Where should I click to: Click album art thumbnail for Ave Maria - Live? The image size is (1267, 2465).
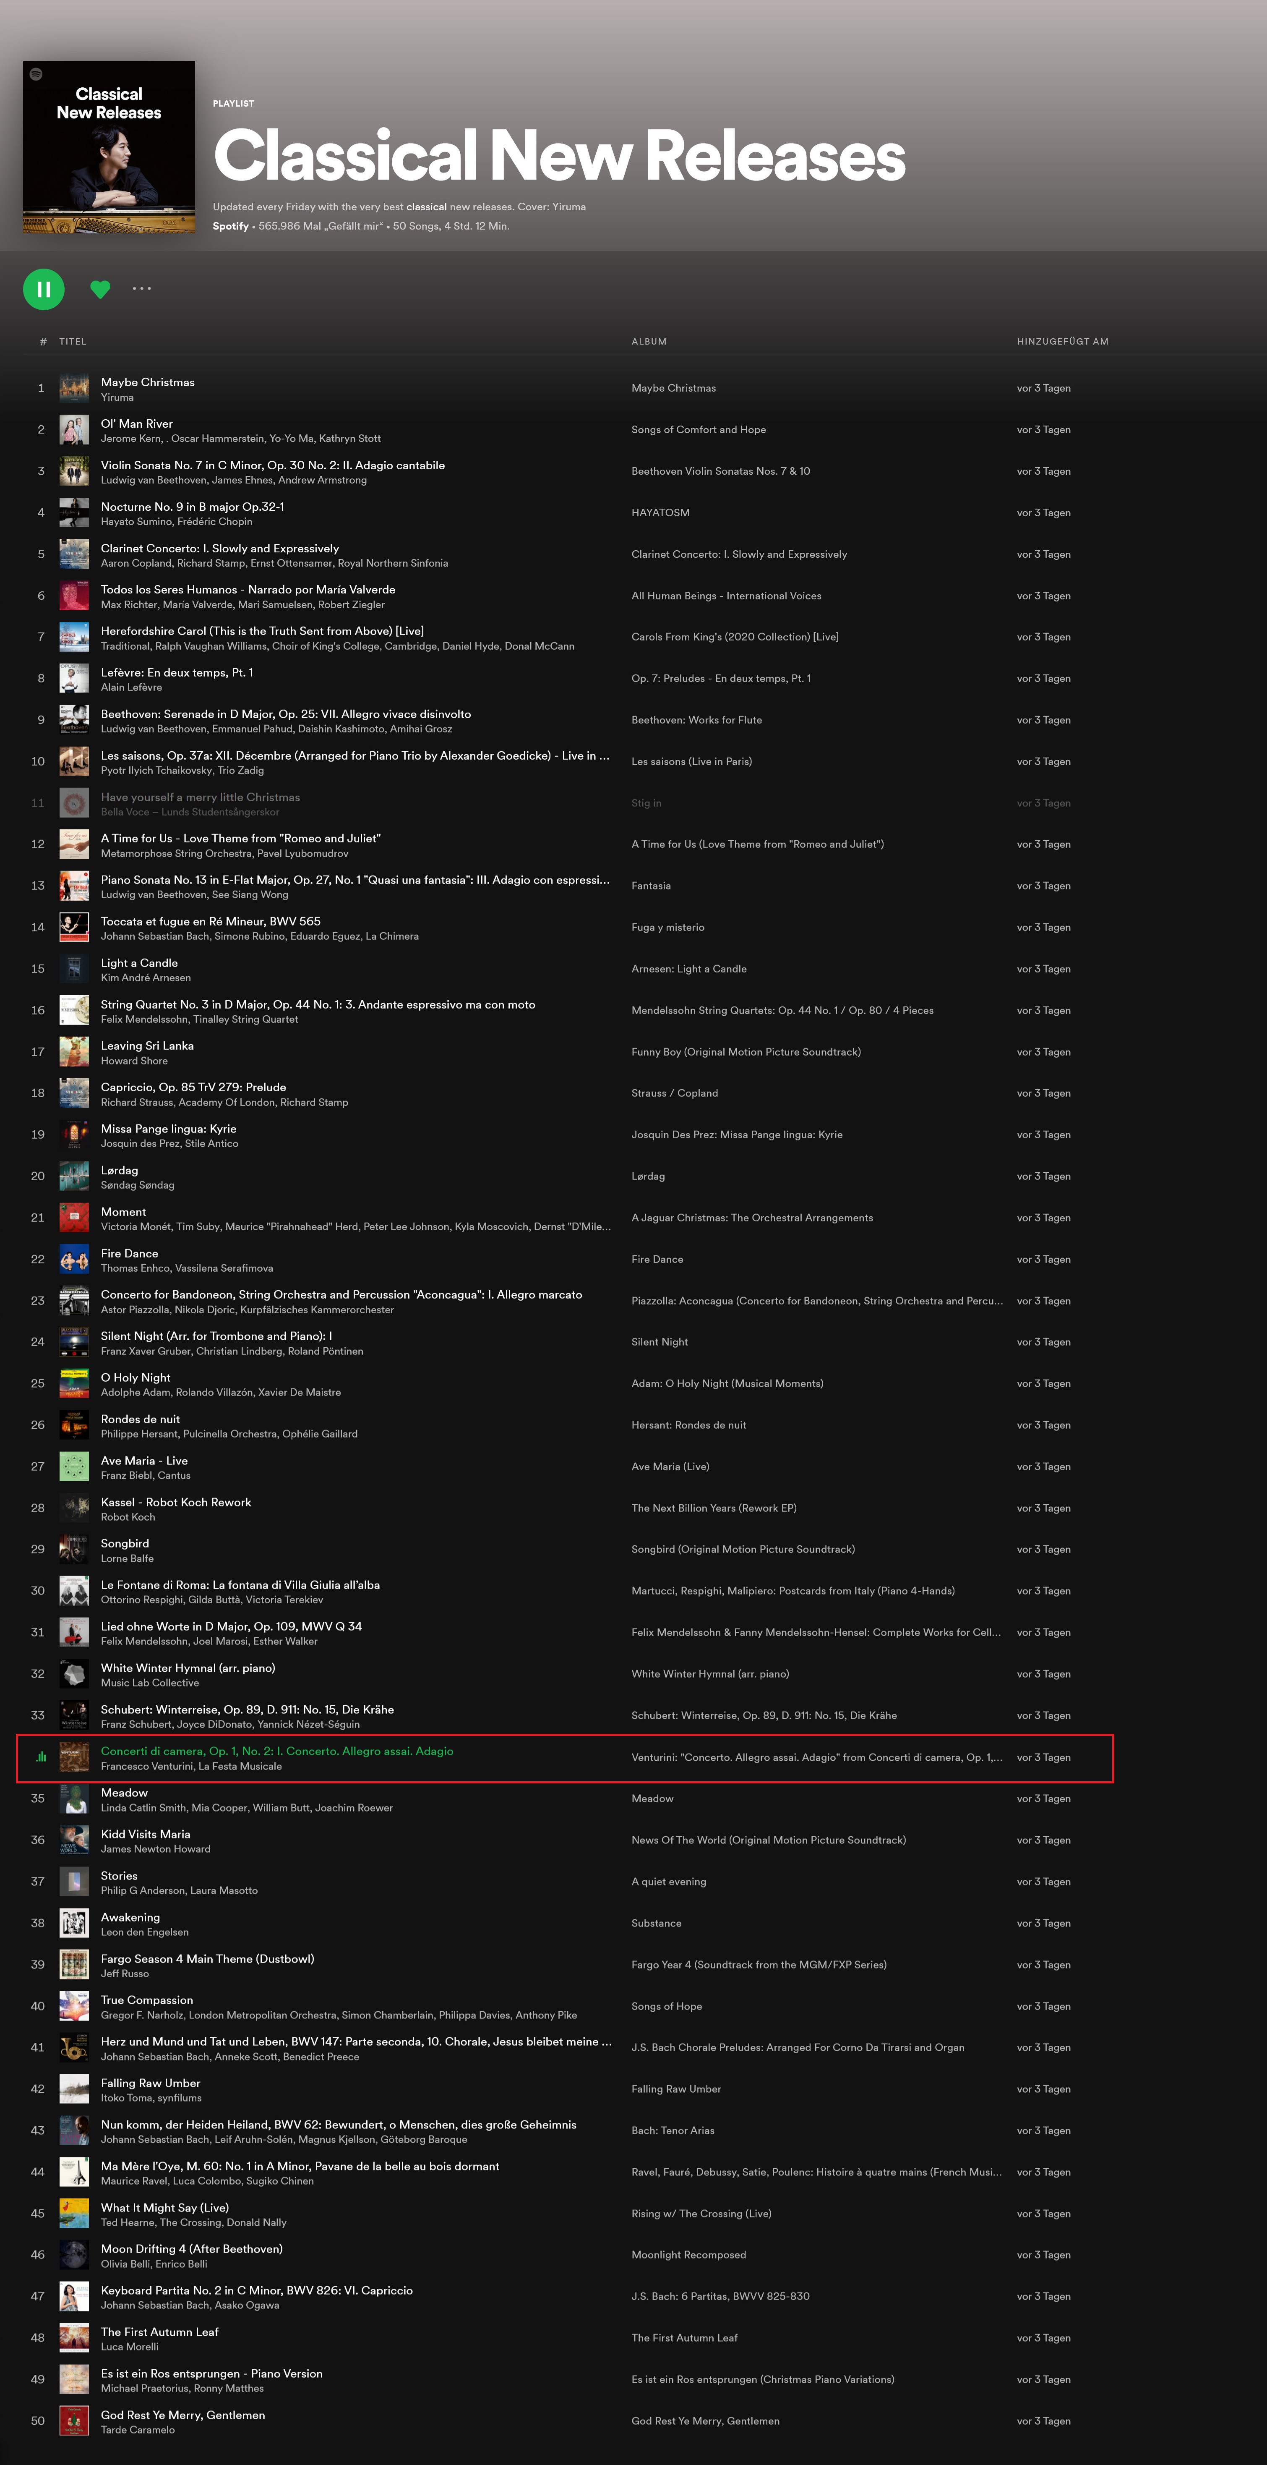pyautogui.click(x=75, y=1467)
